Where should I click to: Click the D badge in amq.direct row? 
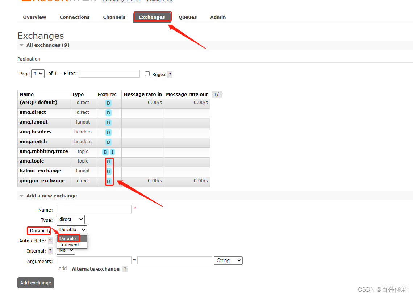tap(109, 113)
